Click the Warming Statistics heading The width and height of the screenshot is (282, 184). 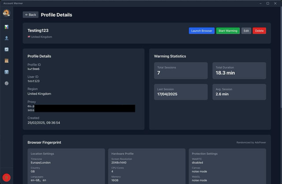(170, 56)
